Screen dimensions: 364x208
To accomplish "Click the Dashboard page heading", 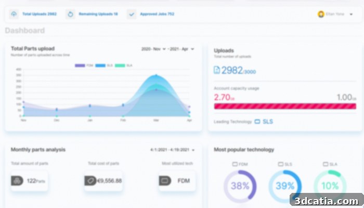I will [25, 31].
